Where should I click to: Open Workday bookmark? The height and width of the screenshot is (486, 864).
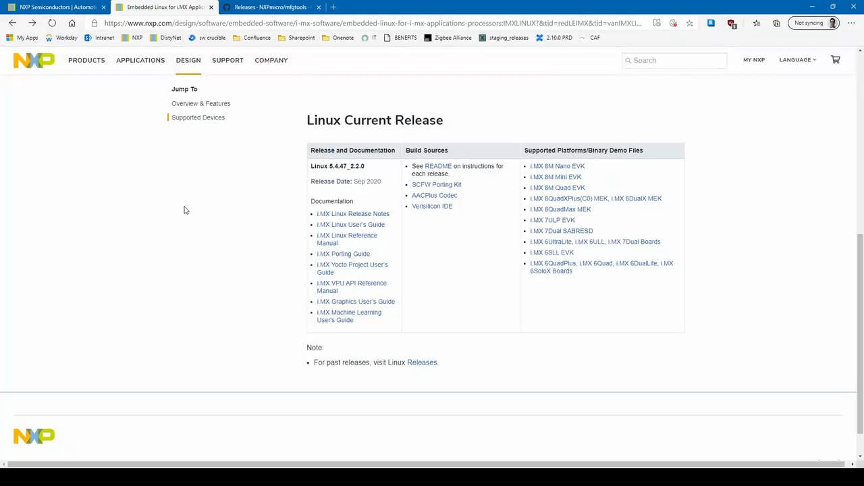61,38
